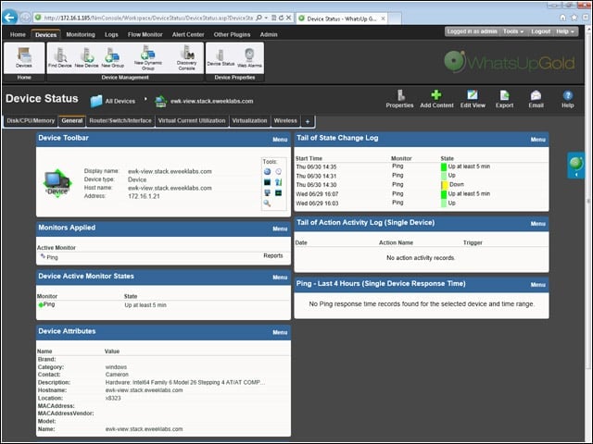Click the browser address bar
Viewport: 593px width, 444px height.
[147, 18]
